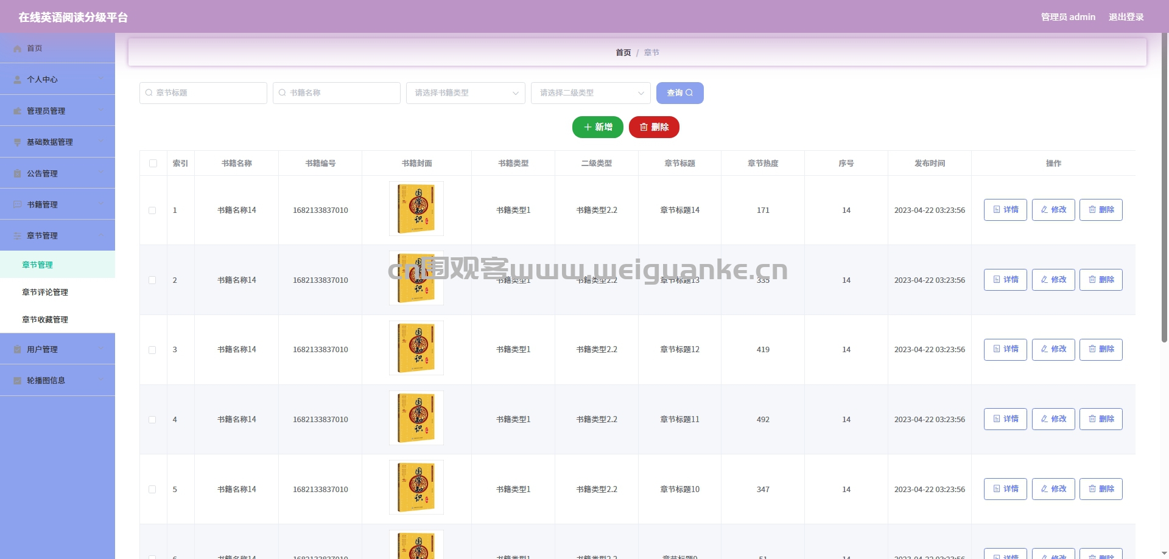This screenshot has height=559, width=1169.
Task: Check the checkbox for row index 5
Action: (x=152, y=490)
